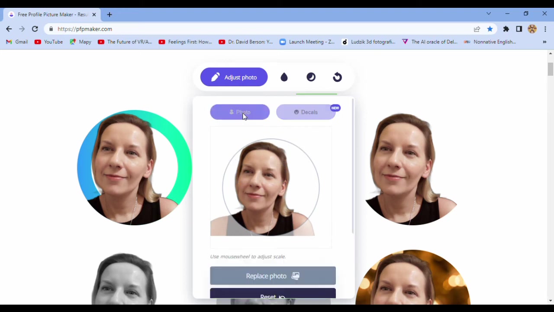Click the address bar with pfpmaker.com
Screen dimensions: 554x312
tap(260, 29)
